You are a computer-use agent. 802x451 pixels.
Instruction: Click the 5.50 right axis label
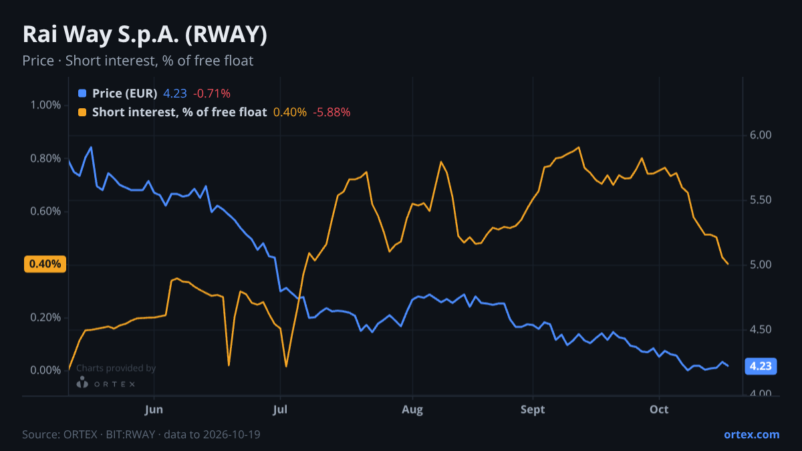761,200
